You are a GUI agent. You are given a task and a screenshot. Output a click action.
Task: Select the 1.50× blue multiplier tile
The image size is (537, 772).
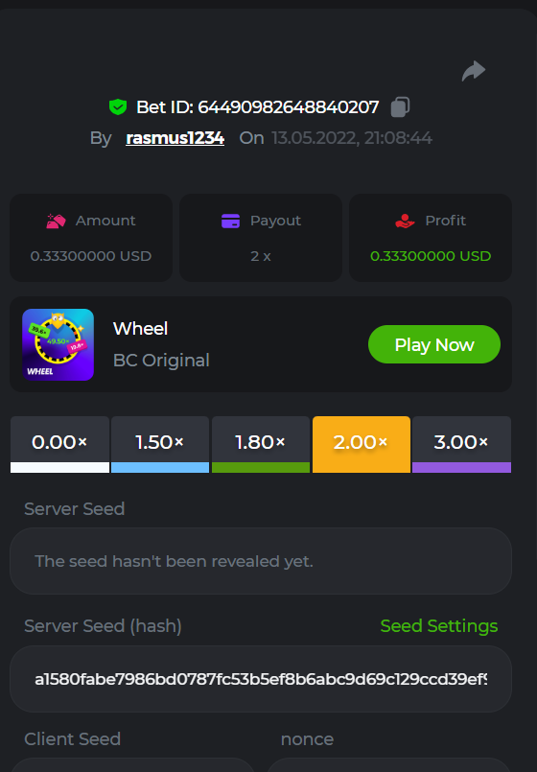click(x=160, y=444)
